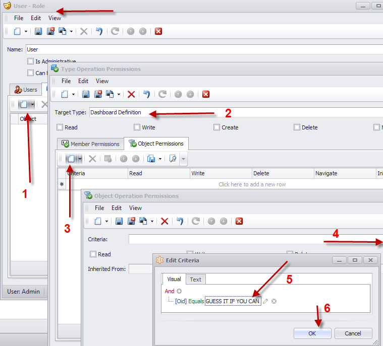The width and height of the screenshot is (383, 346).
Task: Open New dropdown arrow in User - Role toolbar
Action: click(x=26, y=31)
